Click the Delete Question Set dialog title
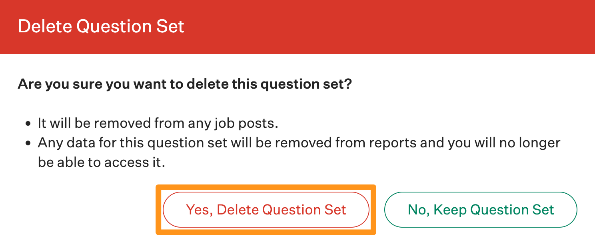 [x=100, y=26]
